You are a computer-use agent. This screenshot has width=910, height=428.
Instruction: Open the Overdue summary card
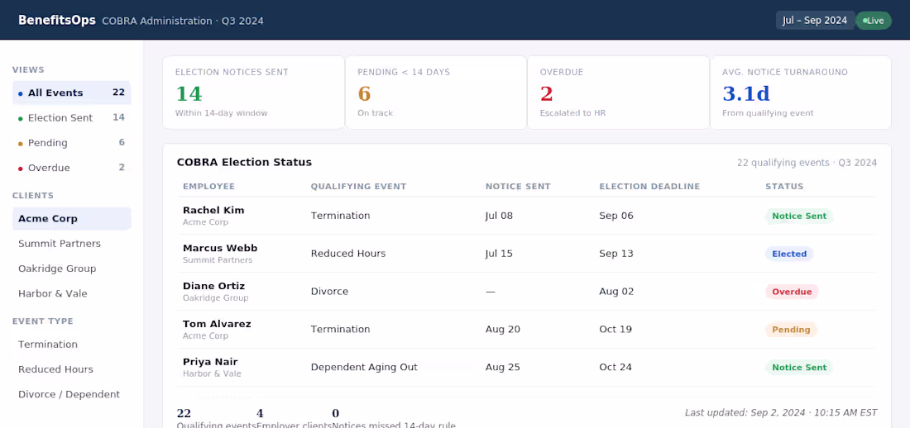coord(618,93)
